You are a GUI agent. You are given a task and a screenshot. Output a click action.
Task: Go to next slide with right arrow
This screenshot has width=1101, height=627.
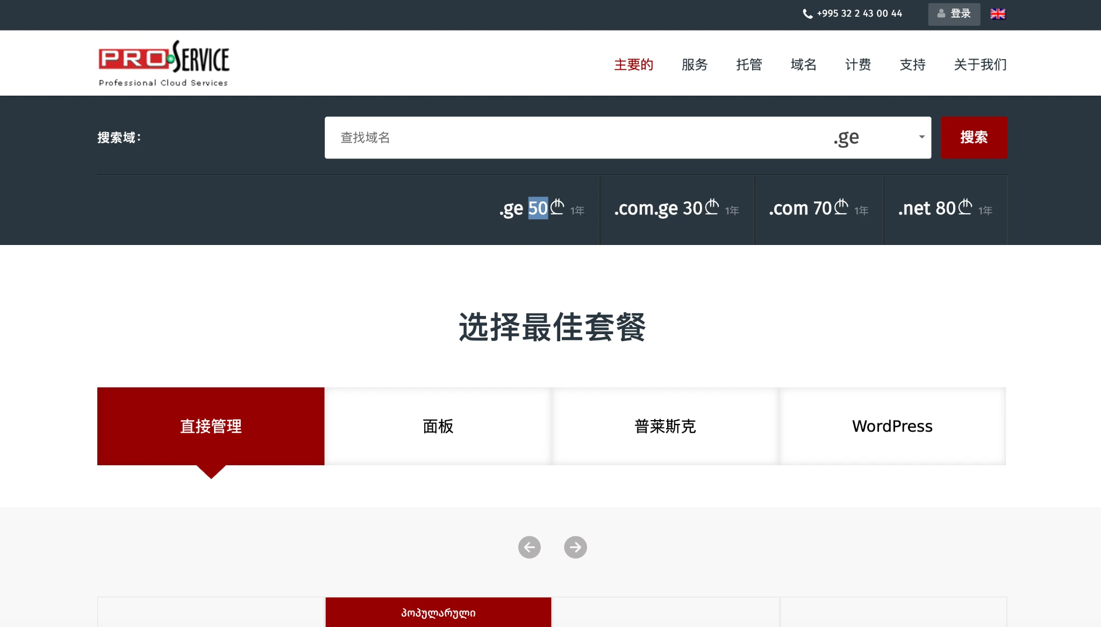coord(575,547)
